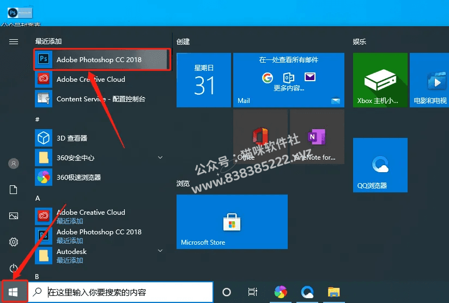Open the Office tile
The image size is (449, 303).
tap(260, 137)
